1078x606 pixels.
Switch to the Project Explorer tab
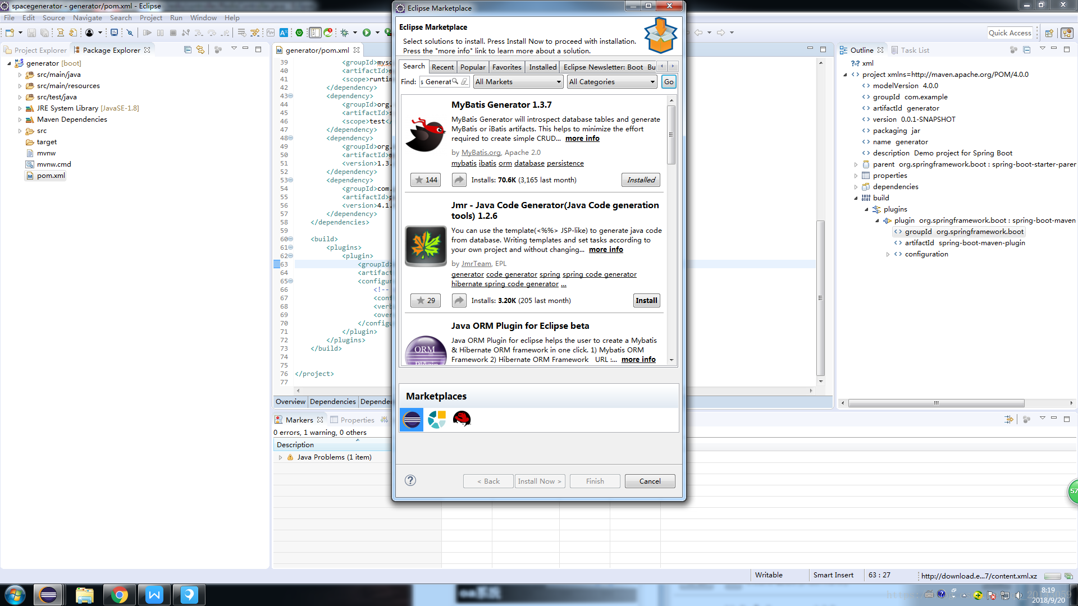click(x=35, y=50)
